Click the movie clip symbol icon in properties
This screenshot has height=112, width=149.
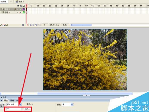coord(2,105)
